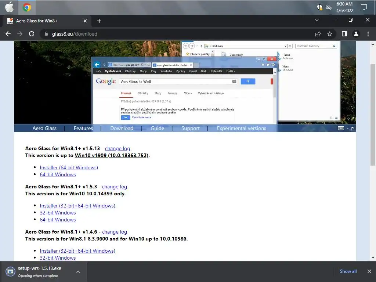The image size is (376, 282).
Task: Click the 6:30 AM clock in the tray
Action: point(344,4)
